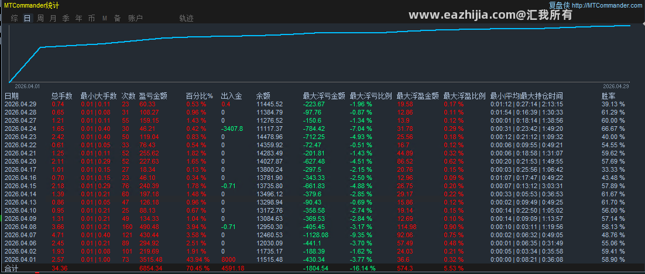This screenshot has height=274, width=645.
Task: Click total percentage 70.45 %
Action: (198, 269)
